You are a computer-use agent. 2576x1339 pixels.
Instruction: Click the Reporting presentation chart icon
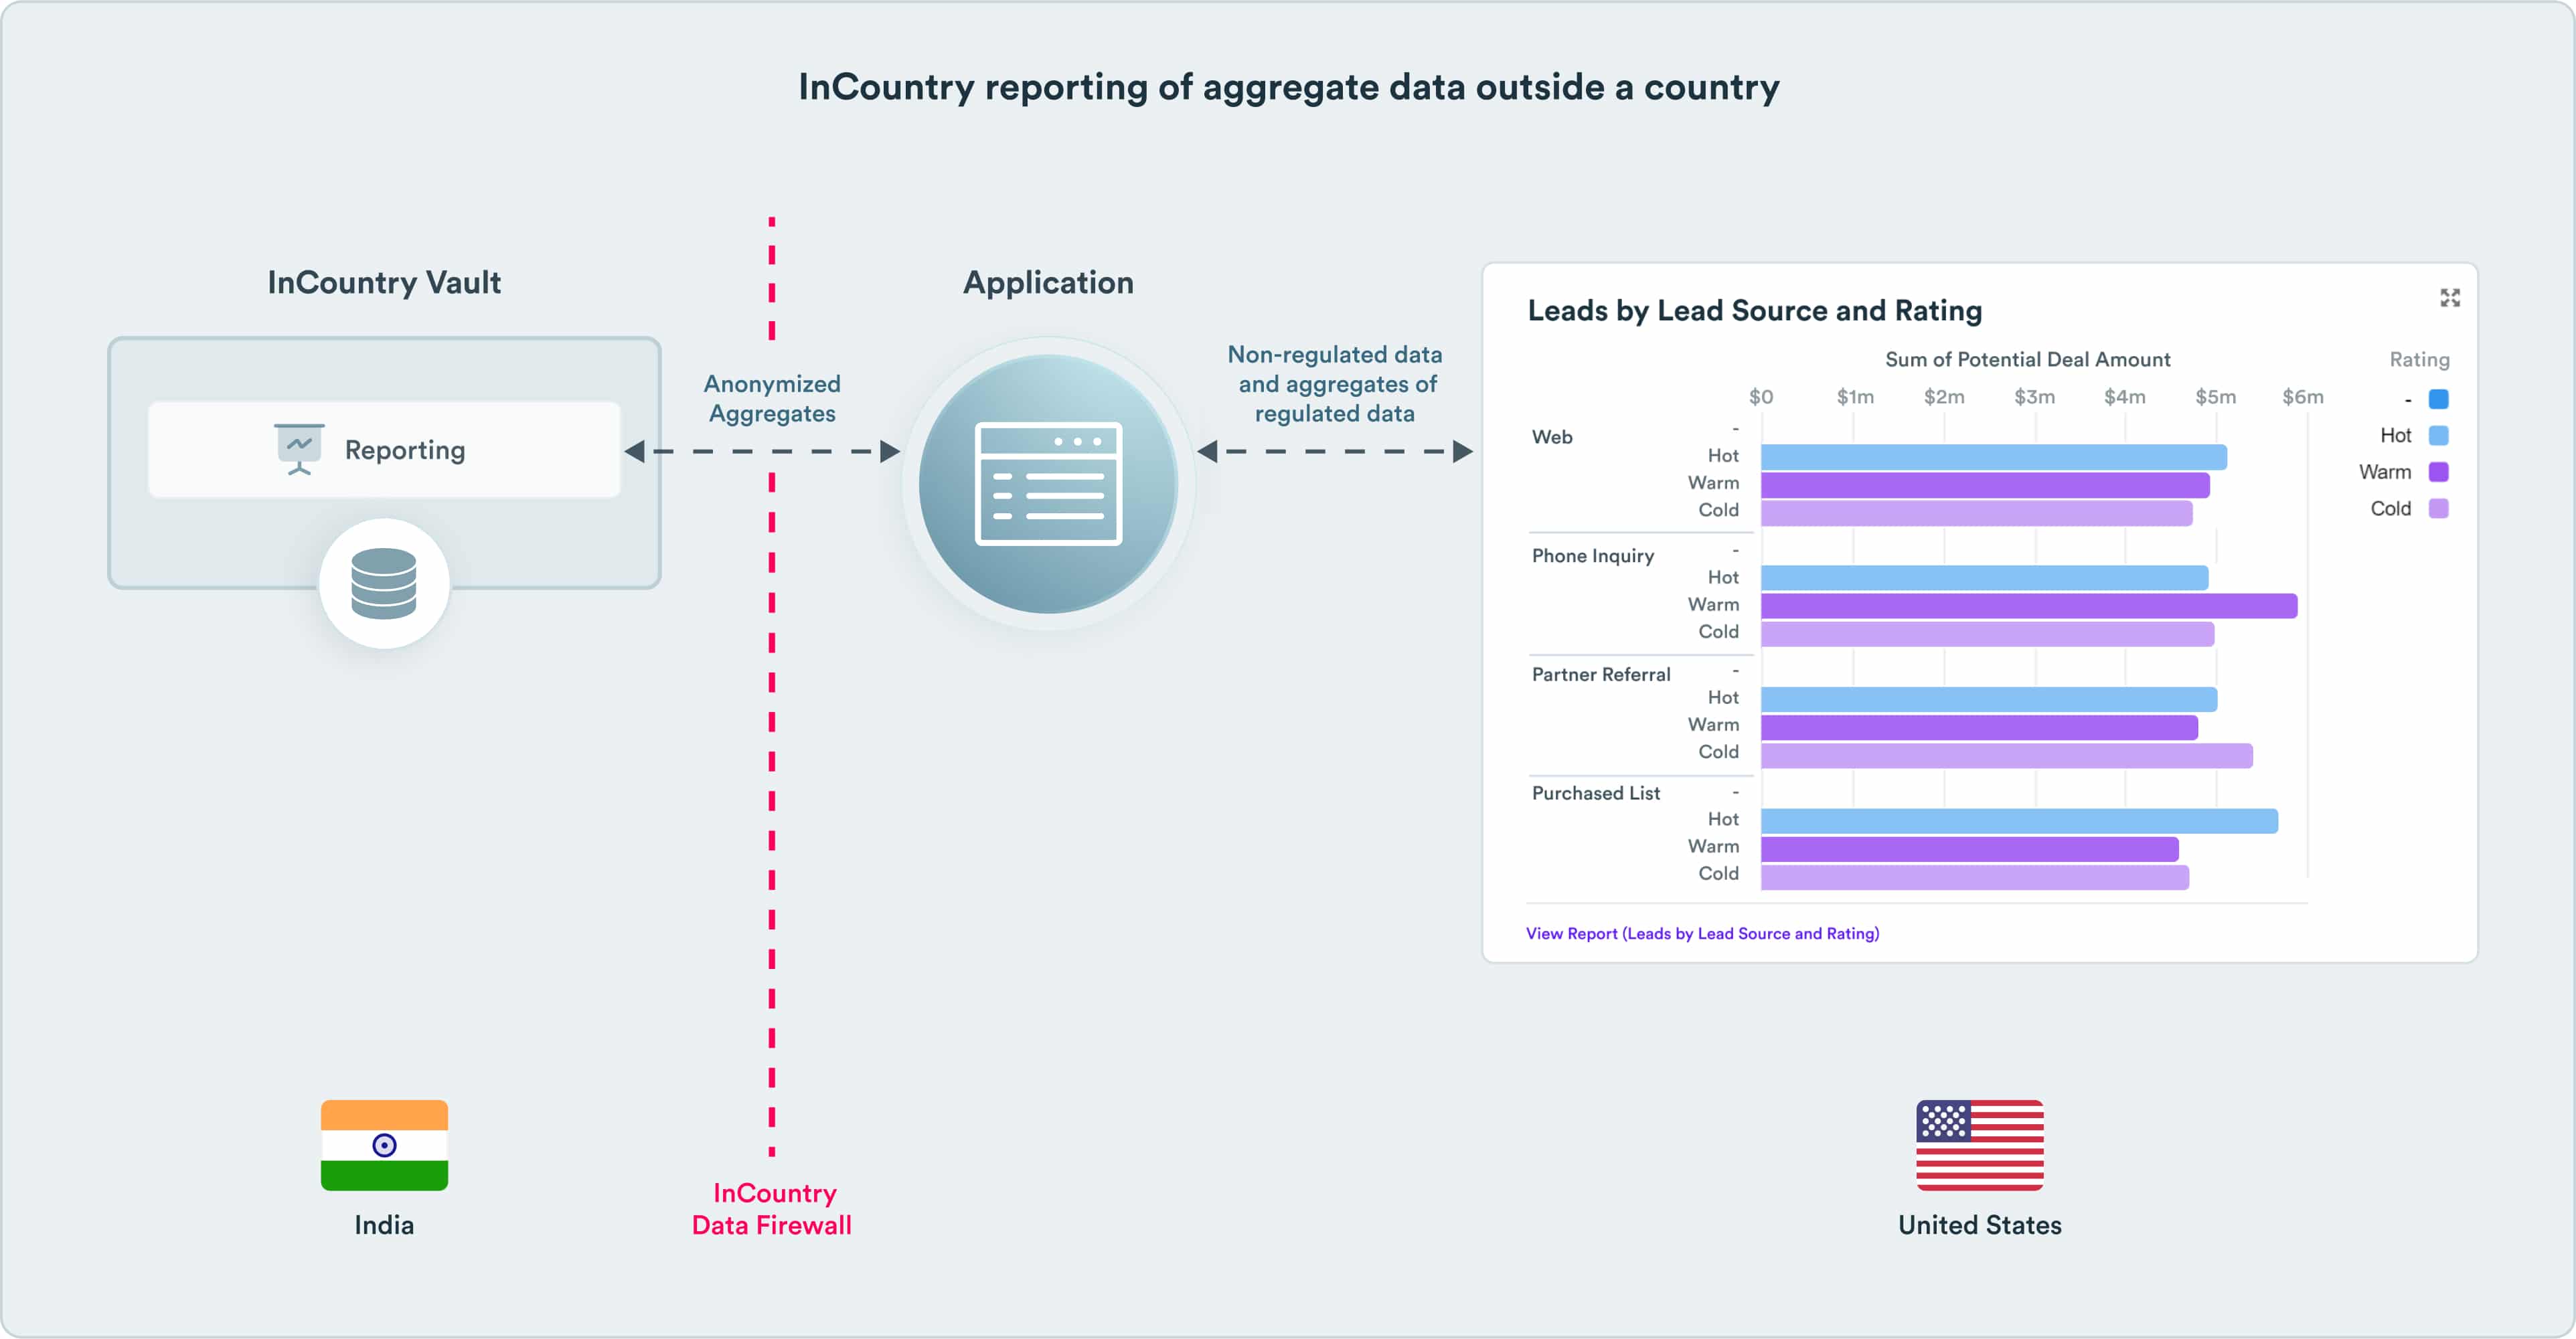pyautogui.click(x=299, y=450)
